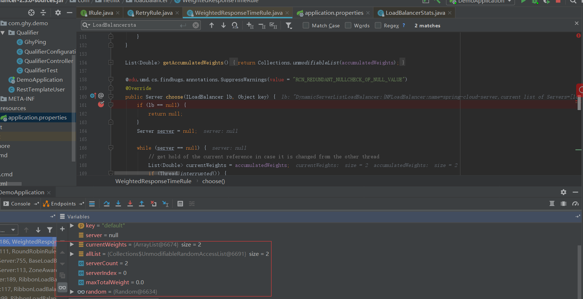Expand the random variable node

click(72, 291)
